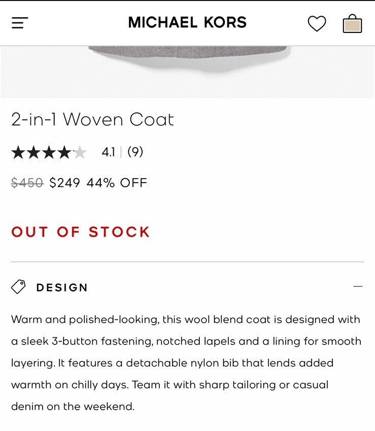
Task: Click the fifth grey rating star
Action: pos(80,152)
